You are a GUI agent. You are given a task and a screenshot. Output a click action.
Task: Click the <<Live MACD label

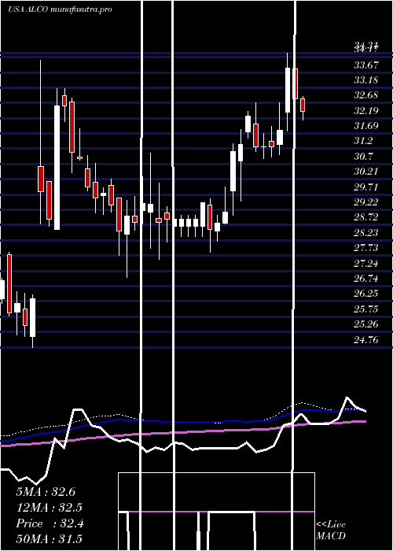tap(331, 531)
